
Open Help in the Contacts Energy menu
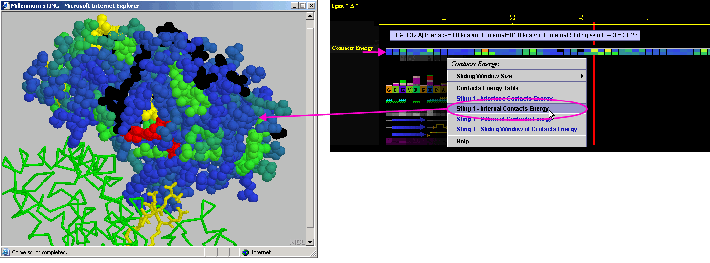tap(517, 141)
